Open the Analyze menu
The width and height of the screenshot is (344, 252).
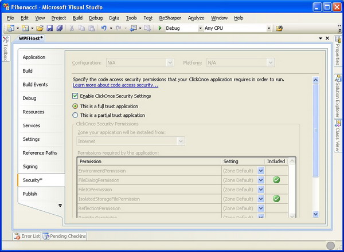pyautogui.click(x=196, y=18)
